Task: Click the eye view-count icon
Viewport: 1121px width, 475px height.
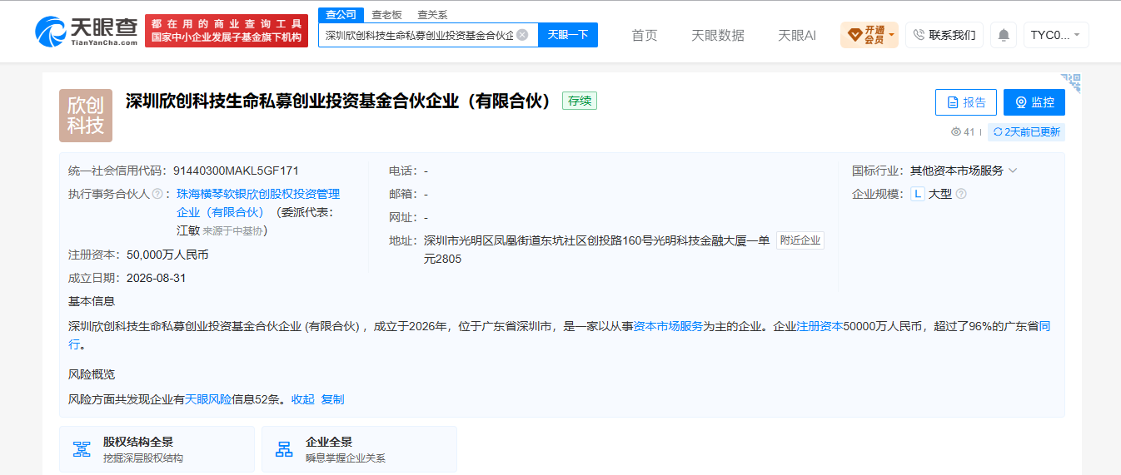Action: [x=956, y=132]
